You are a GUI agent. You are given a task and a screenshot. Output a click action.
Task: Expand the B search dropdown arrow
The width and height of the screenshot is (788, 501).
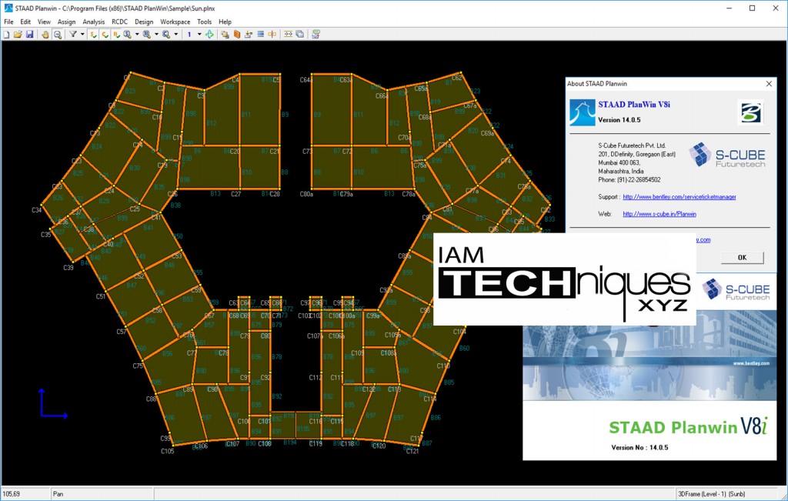[x=156, y=34]
